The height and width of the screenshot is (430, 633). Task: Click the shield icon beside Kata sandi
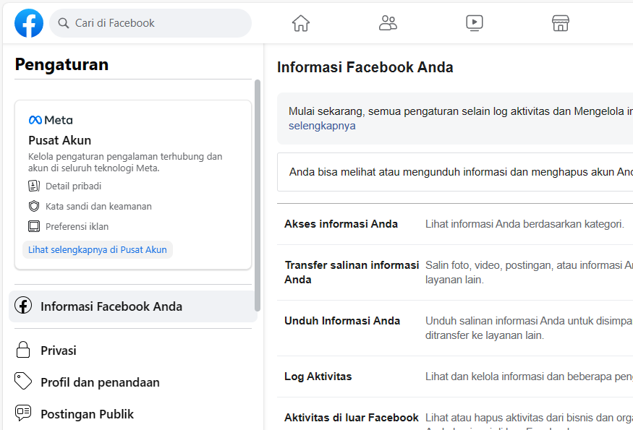[x=34, y=206]
